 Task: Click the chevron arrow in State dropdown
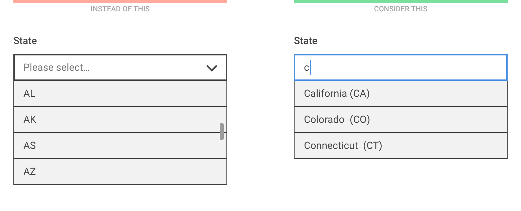click(212, 68)
